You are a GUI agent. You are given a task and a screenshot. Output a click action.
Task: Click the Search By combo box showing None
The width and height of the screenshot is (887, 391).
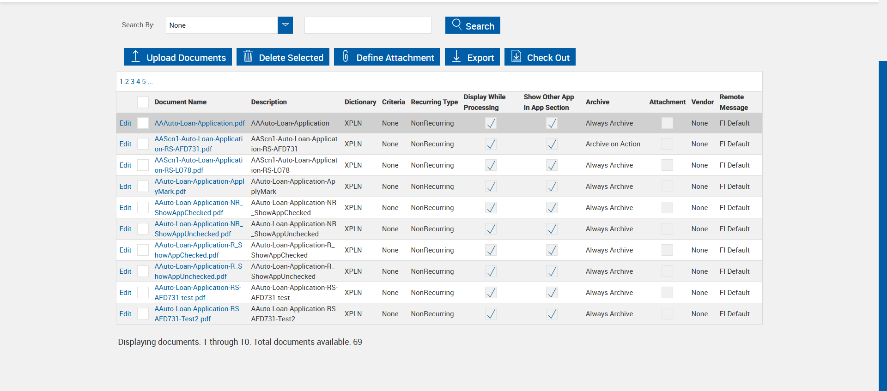(x=222, y=25)
